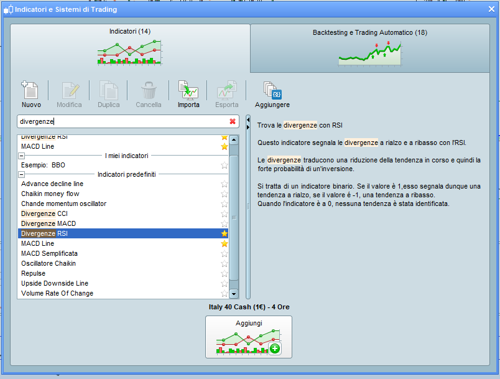Select Oscillatore Chaikin indicator

tap(123, 263)
